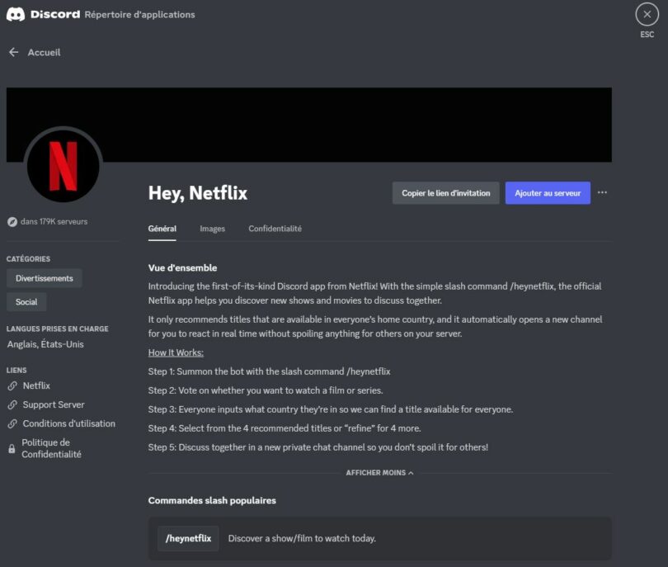Open the Confidentialité tab
Image resolution: width=668 pixels, height=567 pixels.
click(275, 229)
